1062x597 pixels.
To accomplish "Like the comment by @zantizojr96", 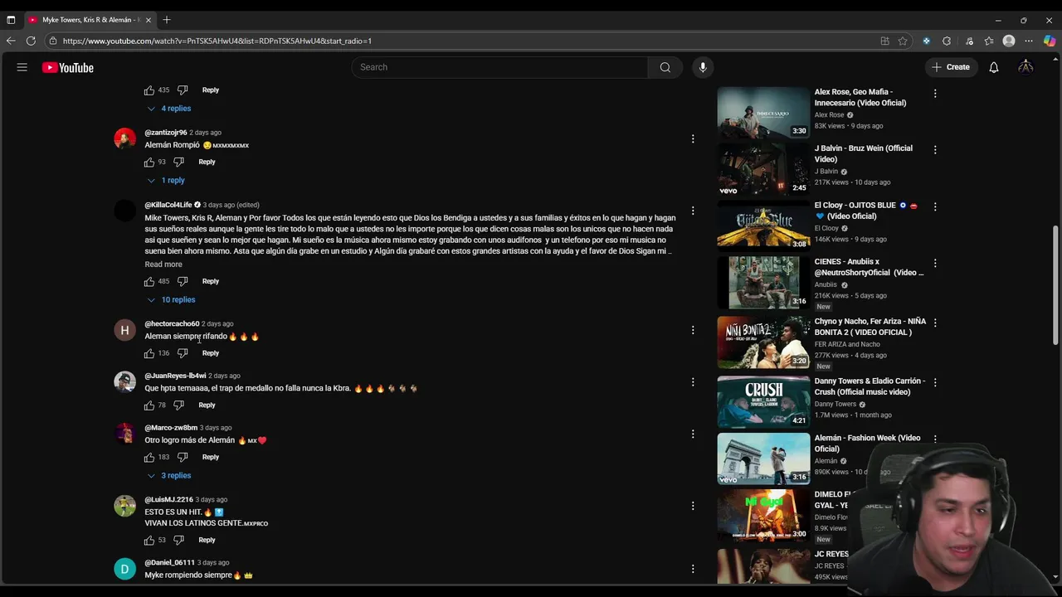I will click(x=149, y=162).
